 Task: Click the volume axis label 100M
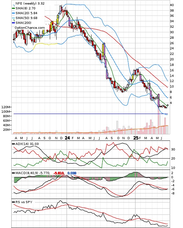pyautogui.click(x=5, y=112)
